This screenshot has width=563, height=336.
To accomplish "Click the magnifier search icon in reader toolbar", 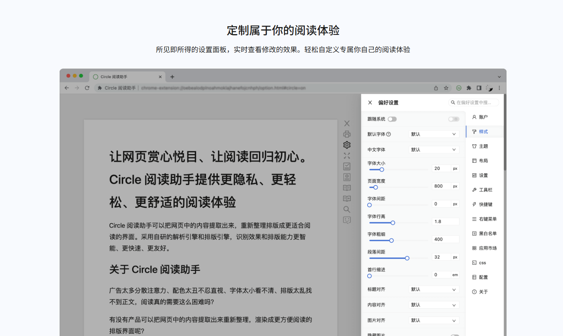I will (347, 209).
